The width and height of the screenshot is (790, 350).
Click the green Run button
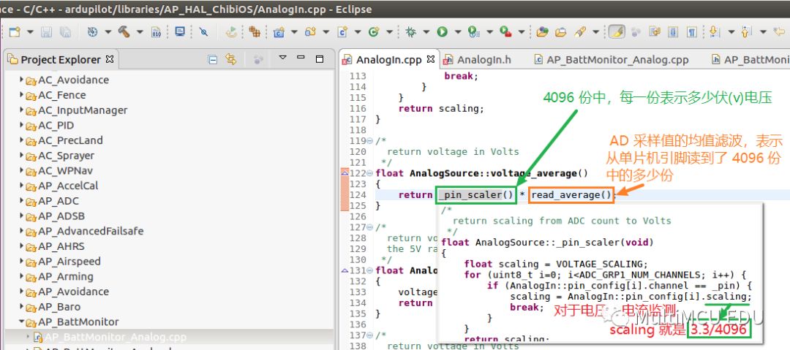tap(443, 31)
